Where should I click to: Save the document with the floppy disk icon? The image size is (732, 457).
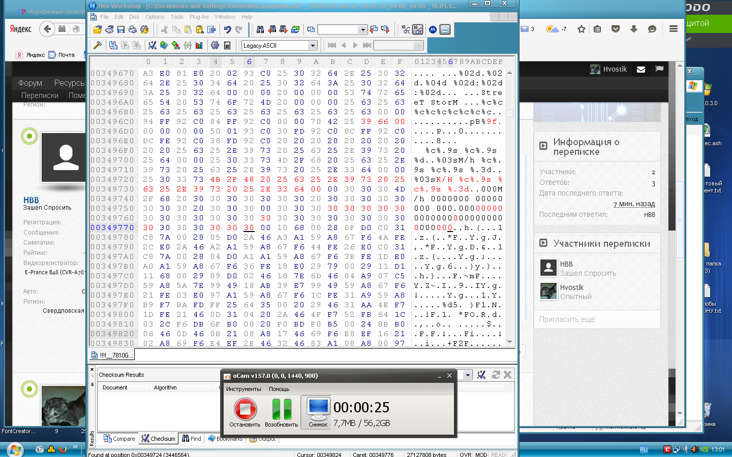121,30
